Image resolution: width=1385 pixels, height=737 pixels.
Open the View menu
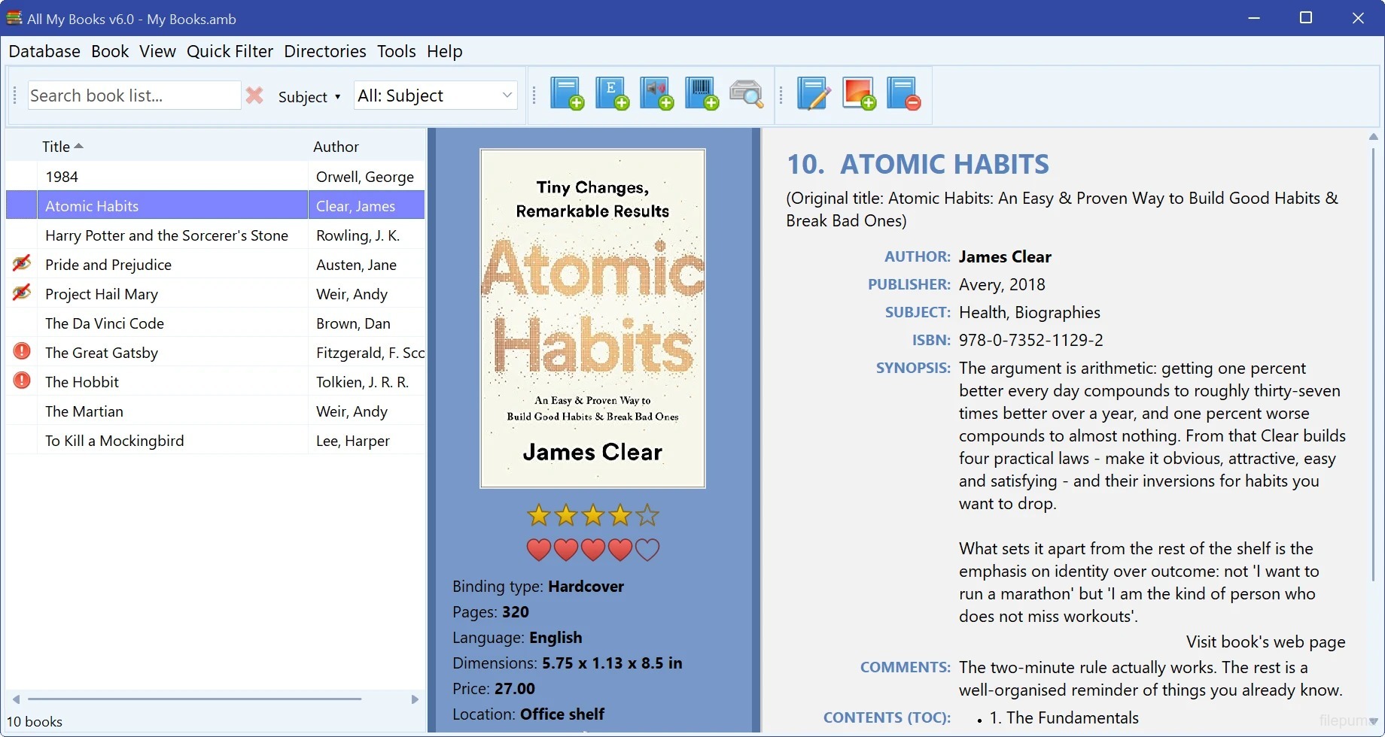coord(157,51)
